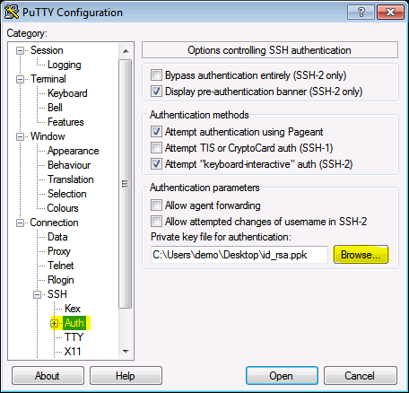Collapse the SSH tree node

click(37, 294)
